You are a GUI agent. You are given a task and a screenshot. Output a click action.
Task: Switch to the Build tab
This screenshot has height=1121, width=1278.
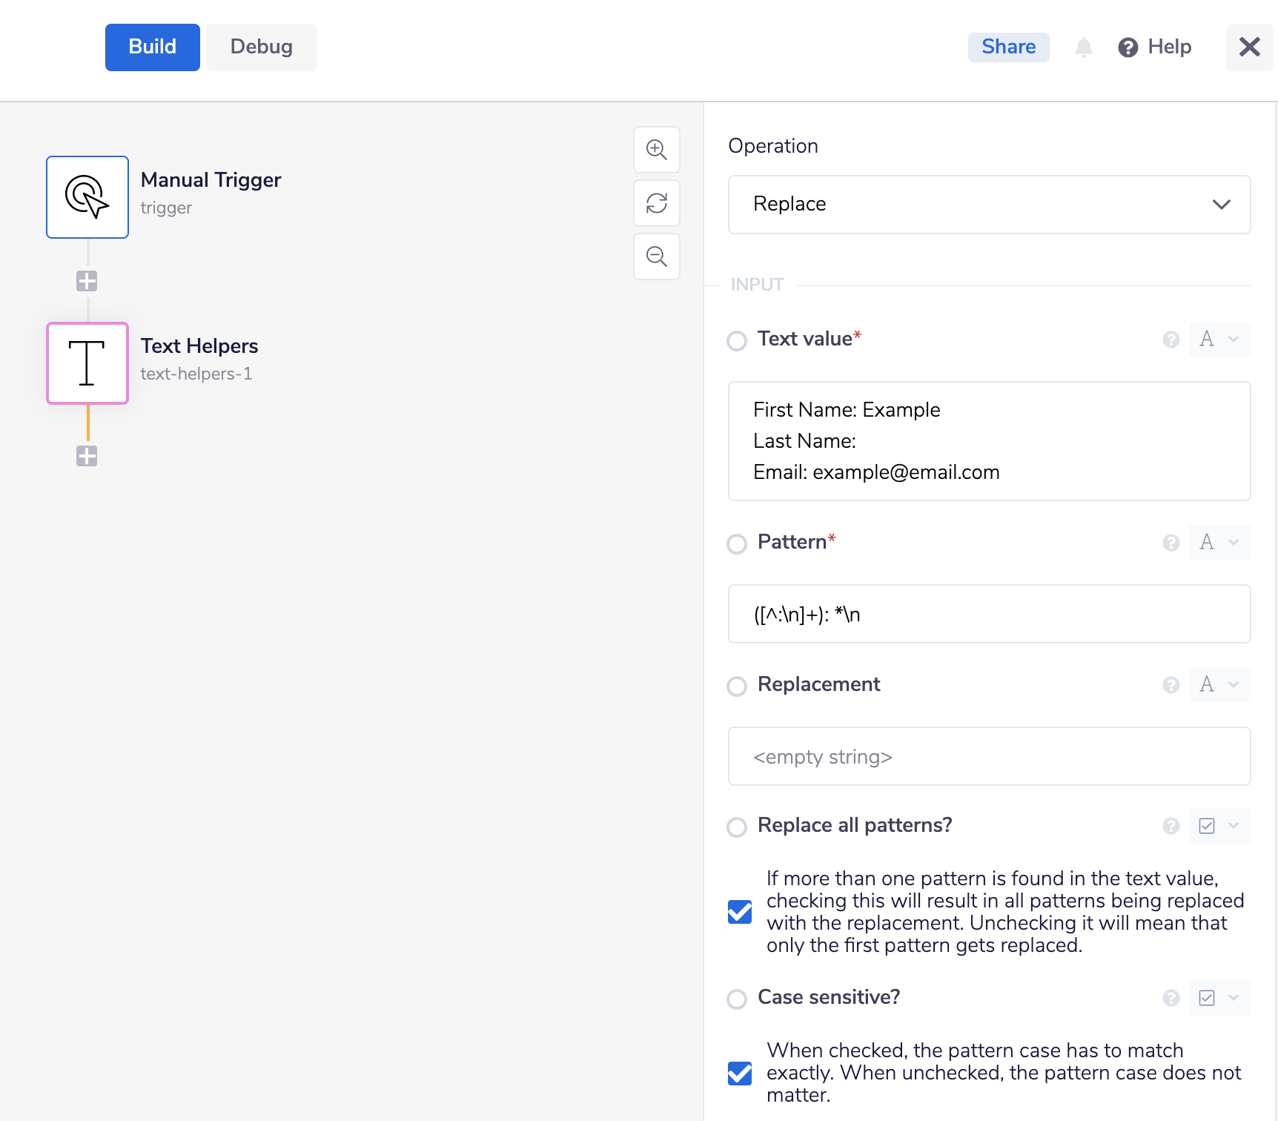point(153,47)
